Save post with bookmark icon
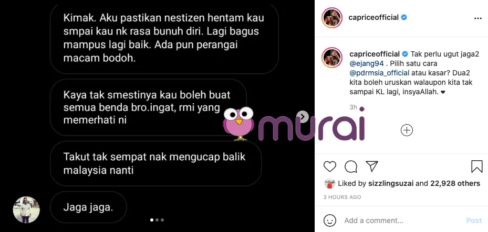This screenshot has width=488, height=232. (x=476, y=167)
